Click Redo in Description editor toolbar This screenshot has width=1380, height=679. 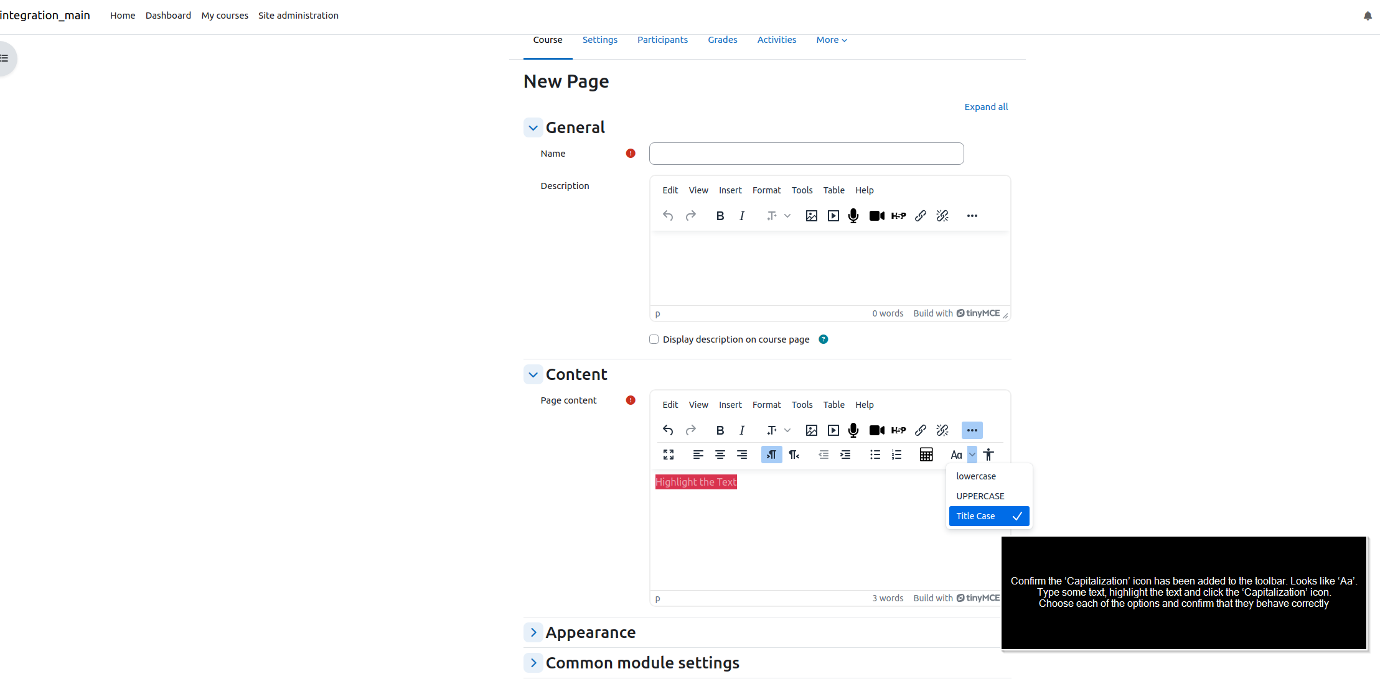tap(690, 216)
